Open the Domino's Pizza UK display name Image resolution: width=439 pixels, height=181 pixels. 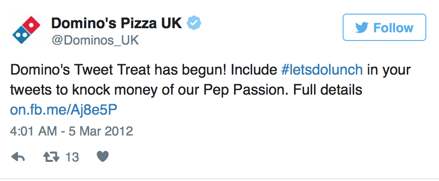tap(117, 23)
